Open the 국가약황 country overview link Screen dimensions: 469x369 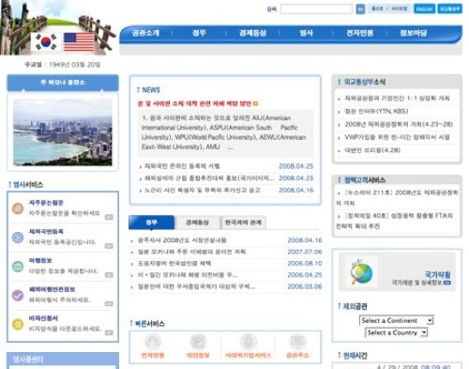click(437, 275)
